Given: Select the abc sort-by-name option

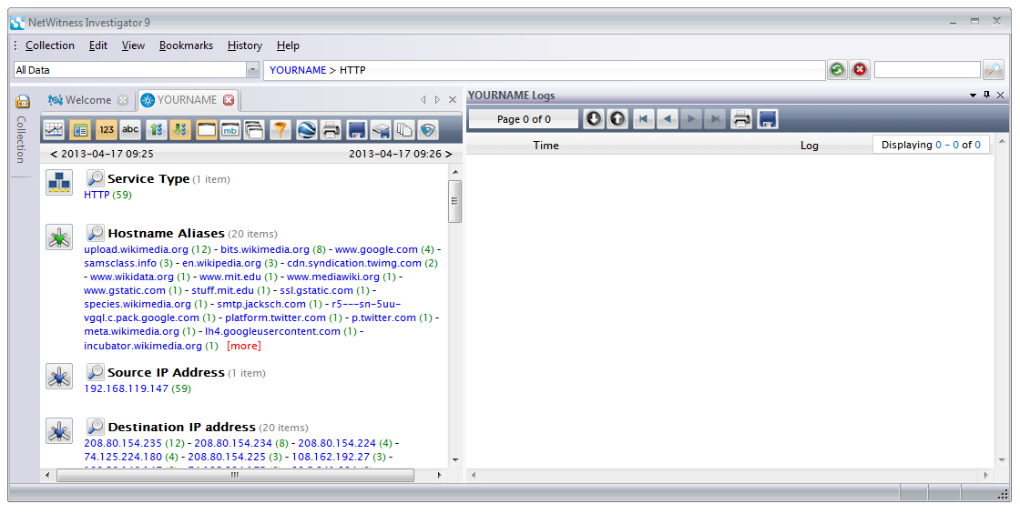Looking at the screenshot, I should 130,130.
